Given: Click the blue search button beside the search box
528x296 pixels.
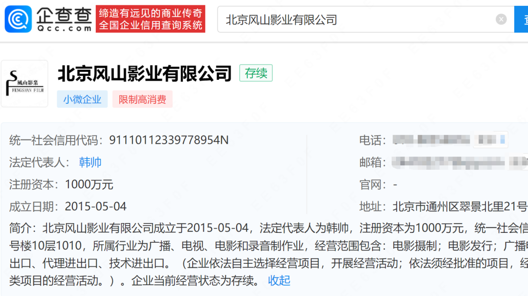Looking at the screenshot, I should click(x=521, y=20).
